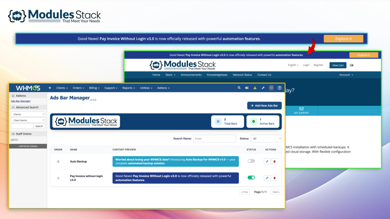Click the View Cart button
The height and width of the screenshot is (219, 390).
[x=338, y=65]
